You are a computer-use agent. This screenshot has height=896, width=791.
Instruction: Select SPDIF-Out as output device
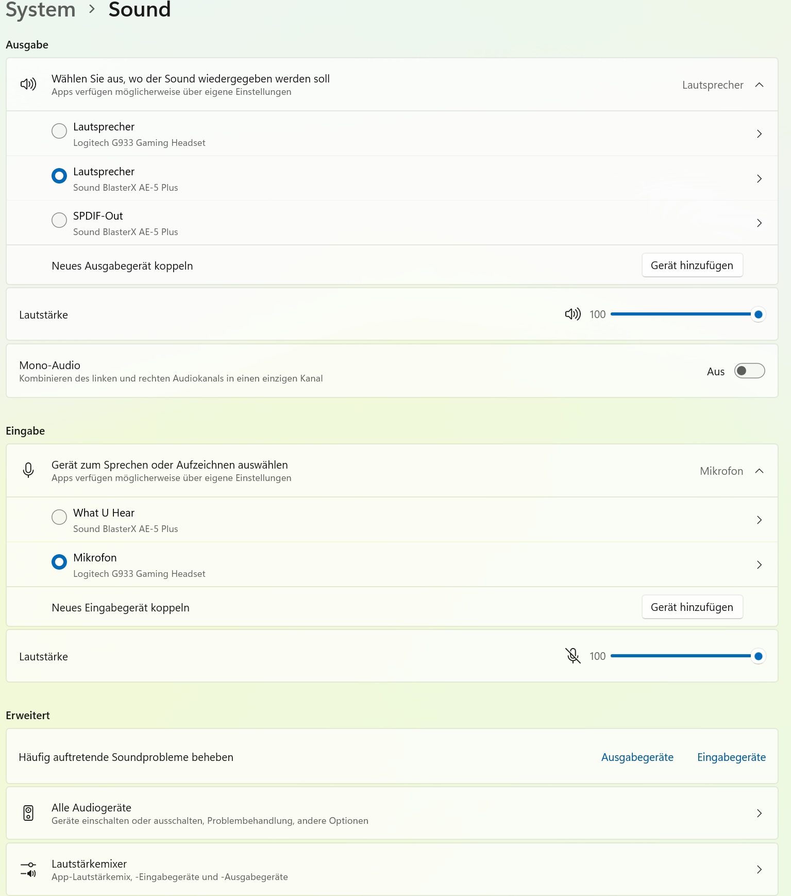click(59, 220)
